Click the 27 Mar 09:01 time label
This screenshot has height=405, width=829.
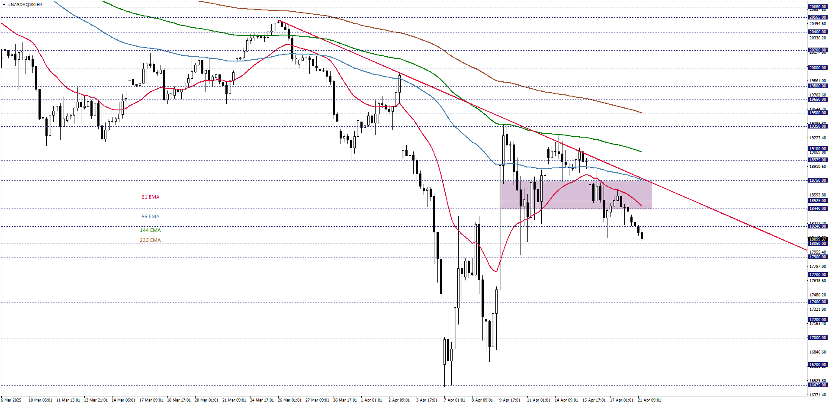[317, 400]
